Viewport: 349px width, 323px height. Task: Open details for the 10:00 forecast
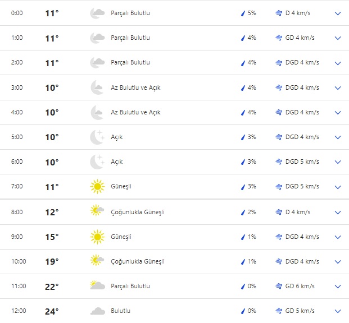338,262
